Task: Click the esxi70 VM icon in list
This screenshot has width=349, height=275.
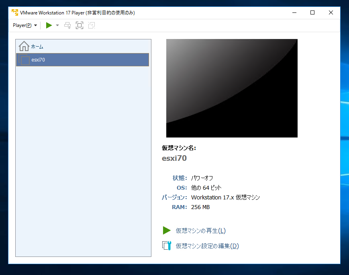Action: pos(24,60)
